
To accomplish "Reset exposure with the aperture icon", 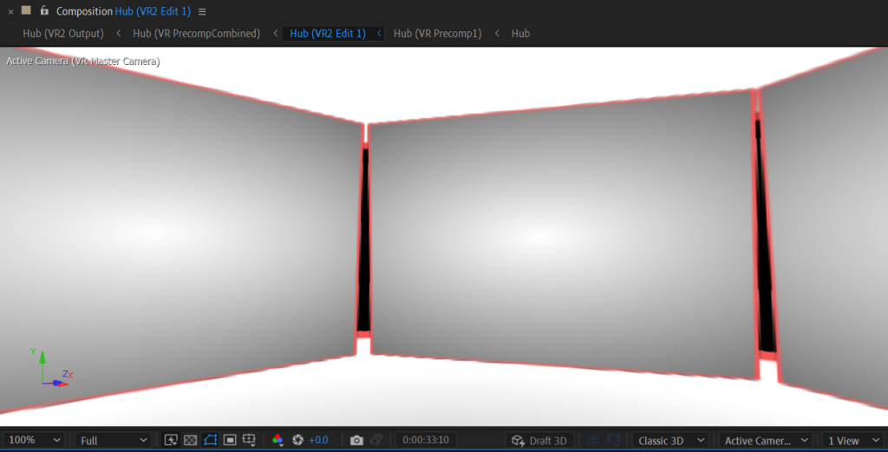I will [x=298, y=440].
